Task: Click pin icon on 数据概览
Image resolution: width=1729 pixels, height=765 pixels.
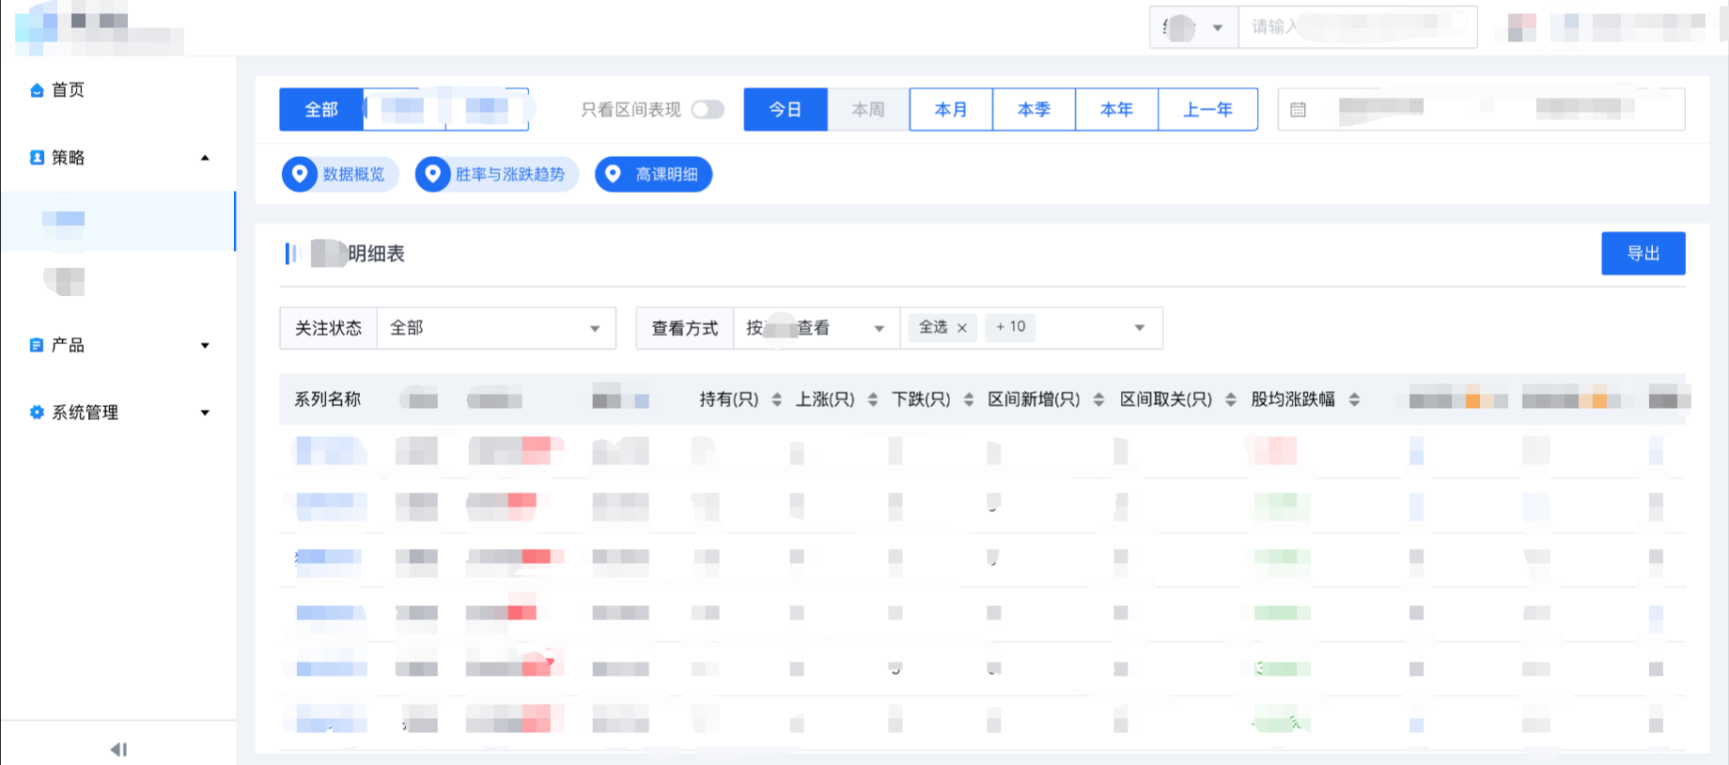Action: 300,174
